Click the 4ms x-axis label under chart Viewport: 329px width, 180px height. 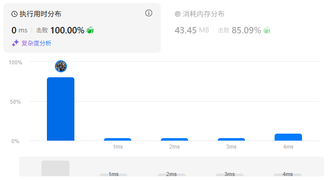[x=288, y=147]
